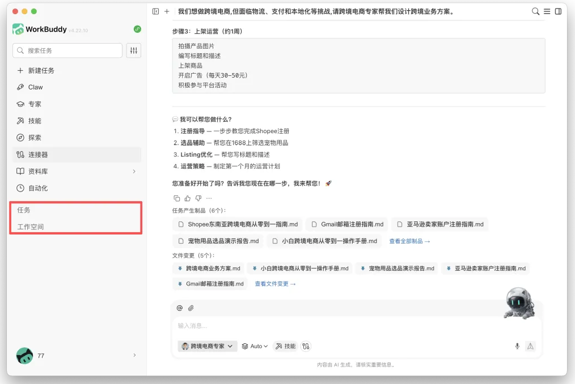Expand 资料库 chevron arrow

pyautogui.click(x=134, y=172)
